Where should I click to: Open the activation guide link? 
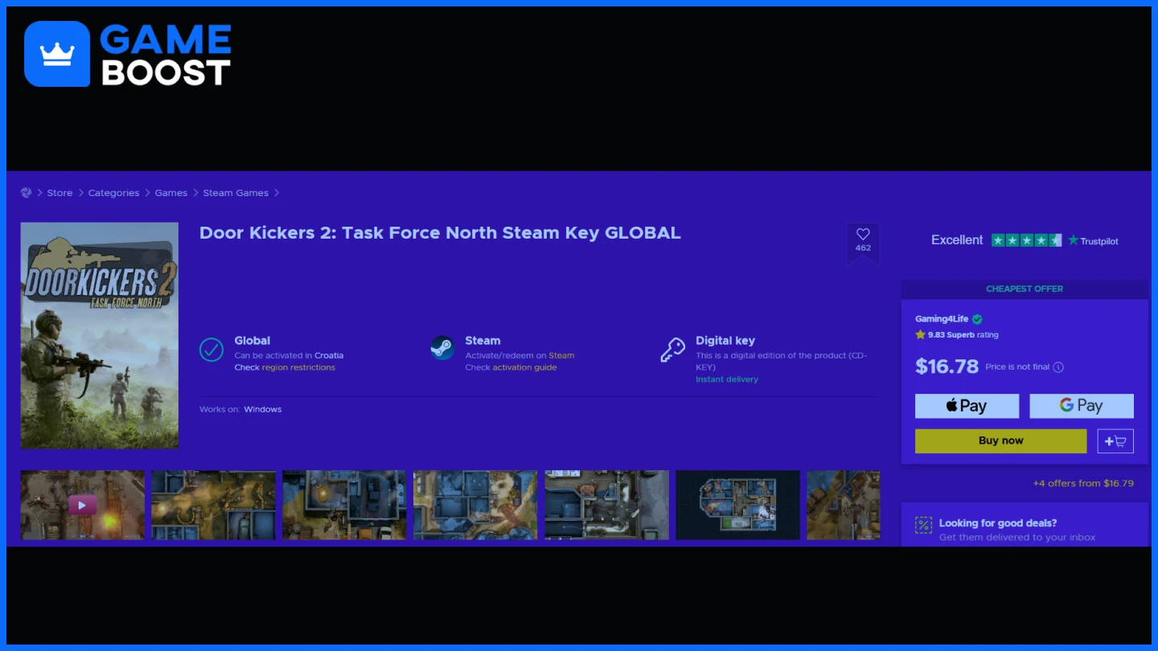524,367
